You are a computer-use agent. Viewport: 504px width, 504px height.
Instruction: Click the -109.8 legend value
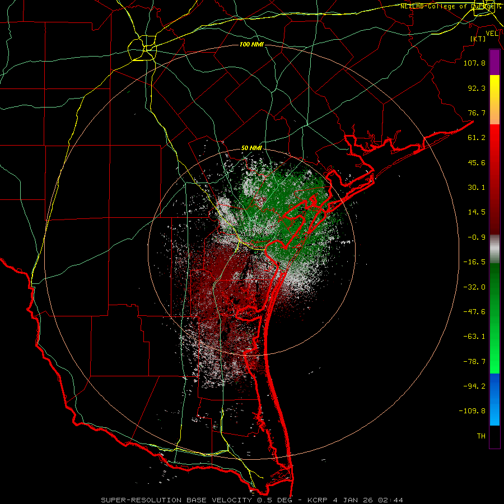click(x=472, y=411)
